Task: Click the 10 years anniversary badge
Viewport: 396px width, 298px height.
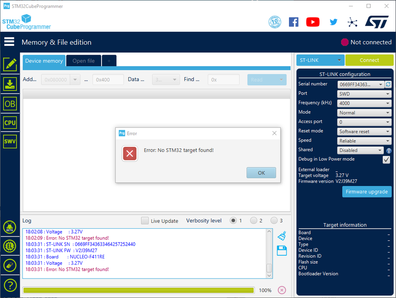Action: point(275,22)
